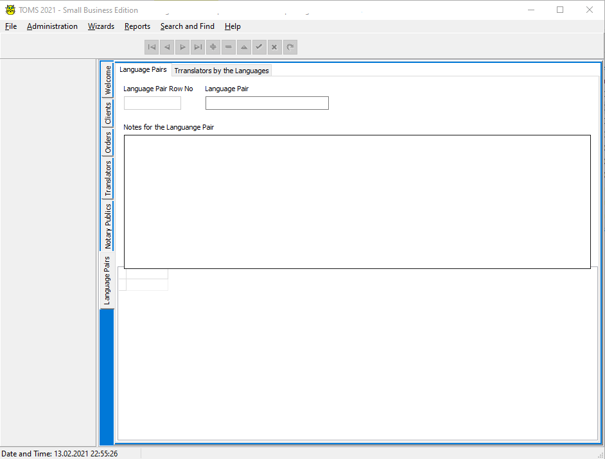Click inside the Language Pair input field
605x459 pixels.
267,103
